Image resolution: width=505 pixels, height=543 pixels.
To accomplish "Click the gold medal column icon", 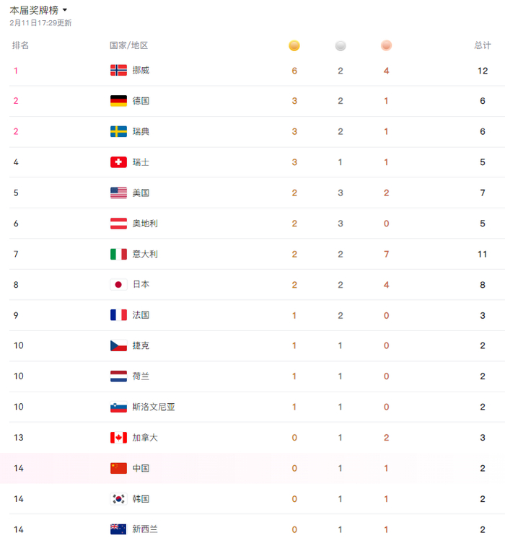I will tap(294, 46).
